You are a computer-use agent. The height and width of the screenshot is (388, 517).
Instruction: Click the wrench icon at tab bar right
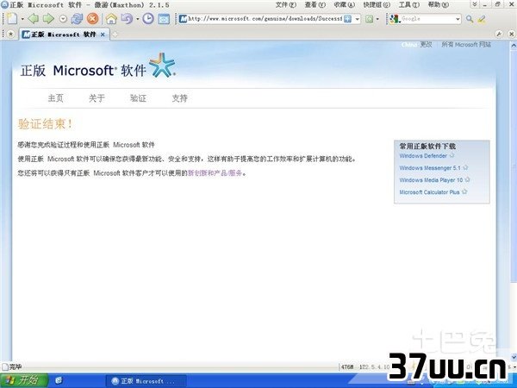tap(499, 34)
